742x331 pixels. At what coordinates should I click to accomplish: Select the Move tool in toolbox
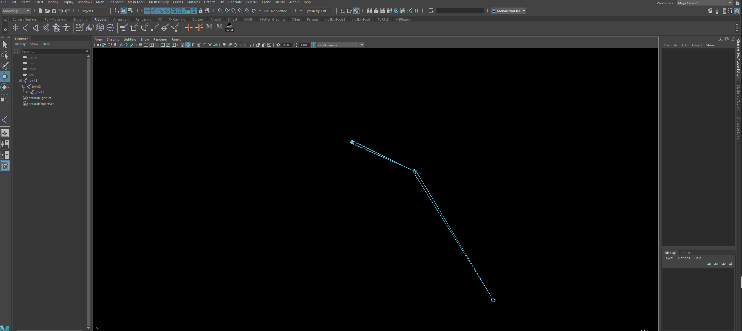pos(5,77)
